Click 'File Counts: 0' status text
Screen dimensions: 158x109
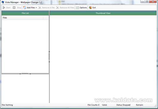[93, 105]
